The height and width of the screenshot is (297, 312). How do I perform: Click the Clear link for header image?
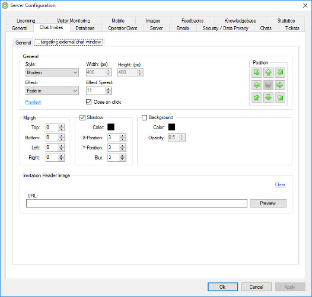click(280, 184)
